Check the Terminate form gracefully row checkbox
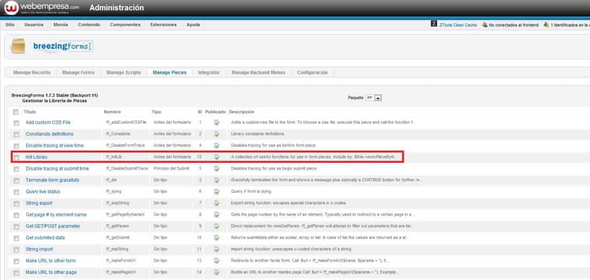Screen dimensions: 590x280 point(16,180)
